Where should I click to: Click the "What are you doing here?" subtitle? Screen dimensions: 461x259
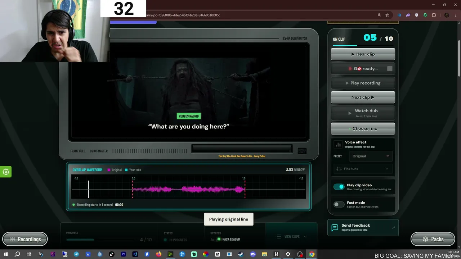[x=189, y=126]
